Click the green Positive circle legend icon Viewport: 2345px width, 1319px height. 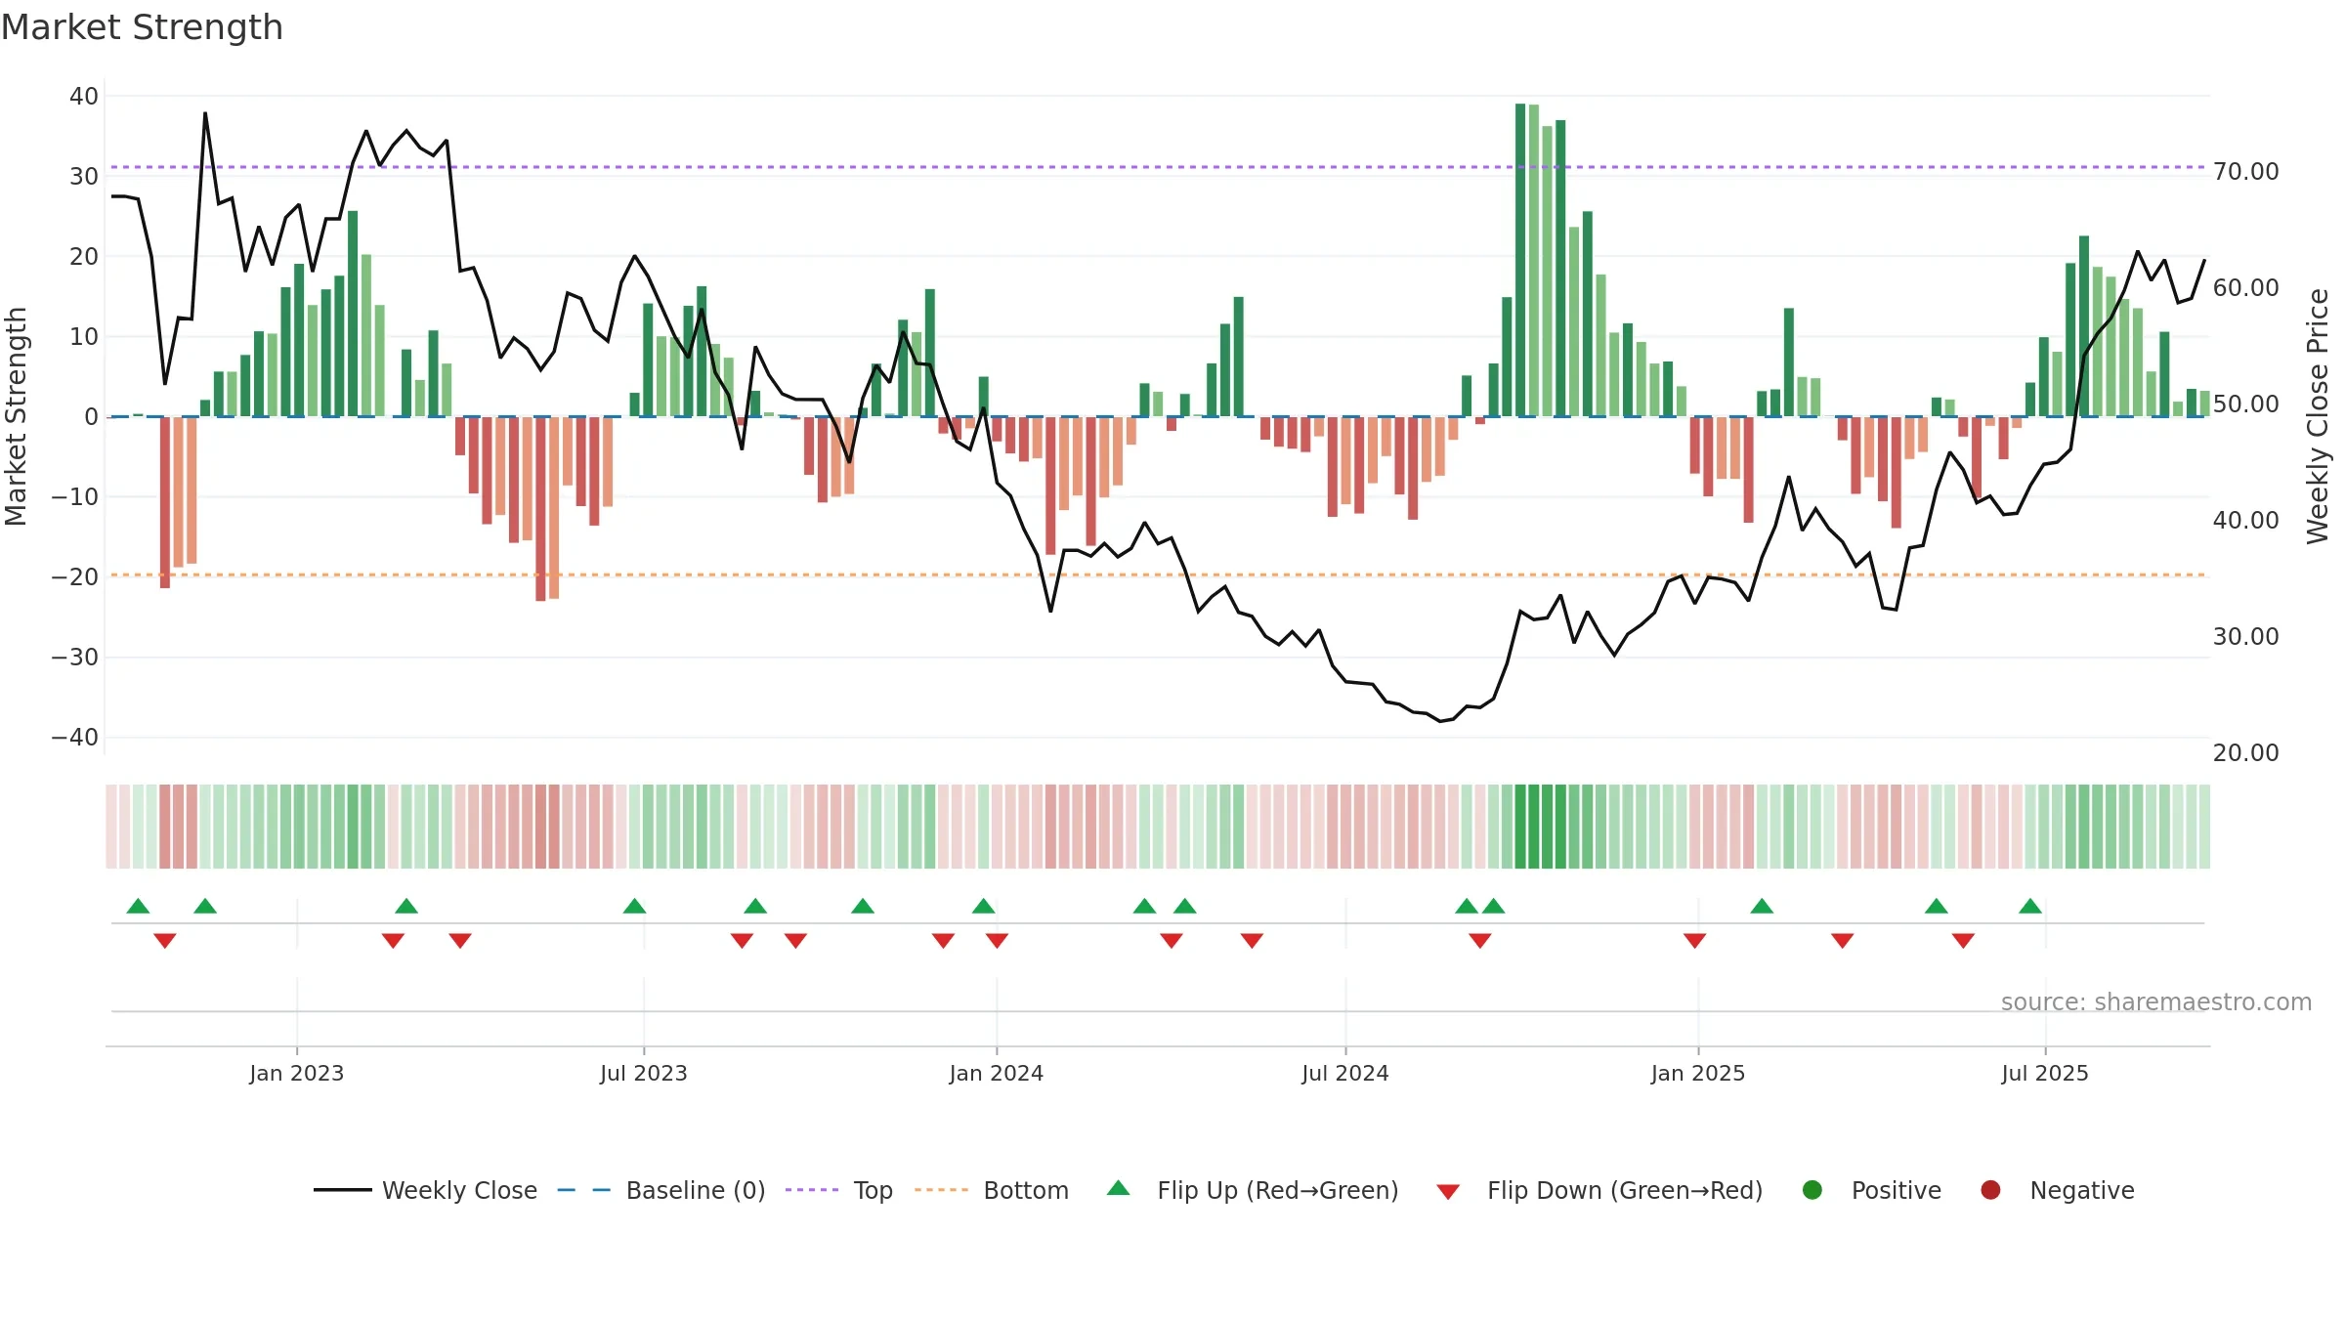[x=1812, y=1190]
